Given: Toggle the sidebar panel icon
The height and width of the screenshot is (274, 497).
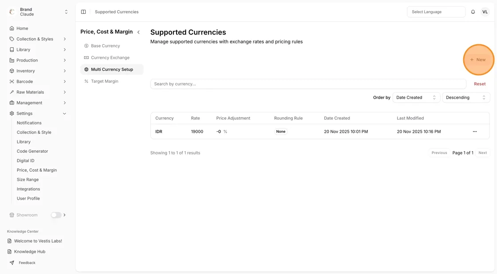Looking at the screenshot, I should coord(83,12).
